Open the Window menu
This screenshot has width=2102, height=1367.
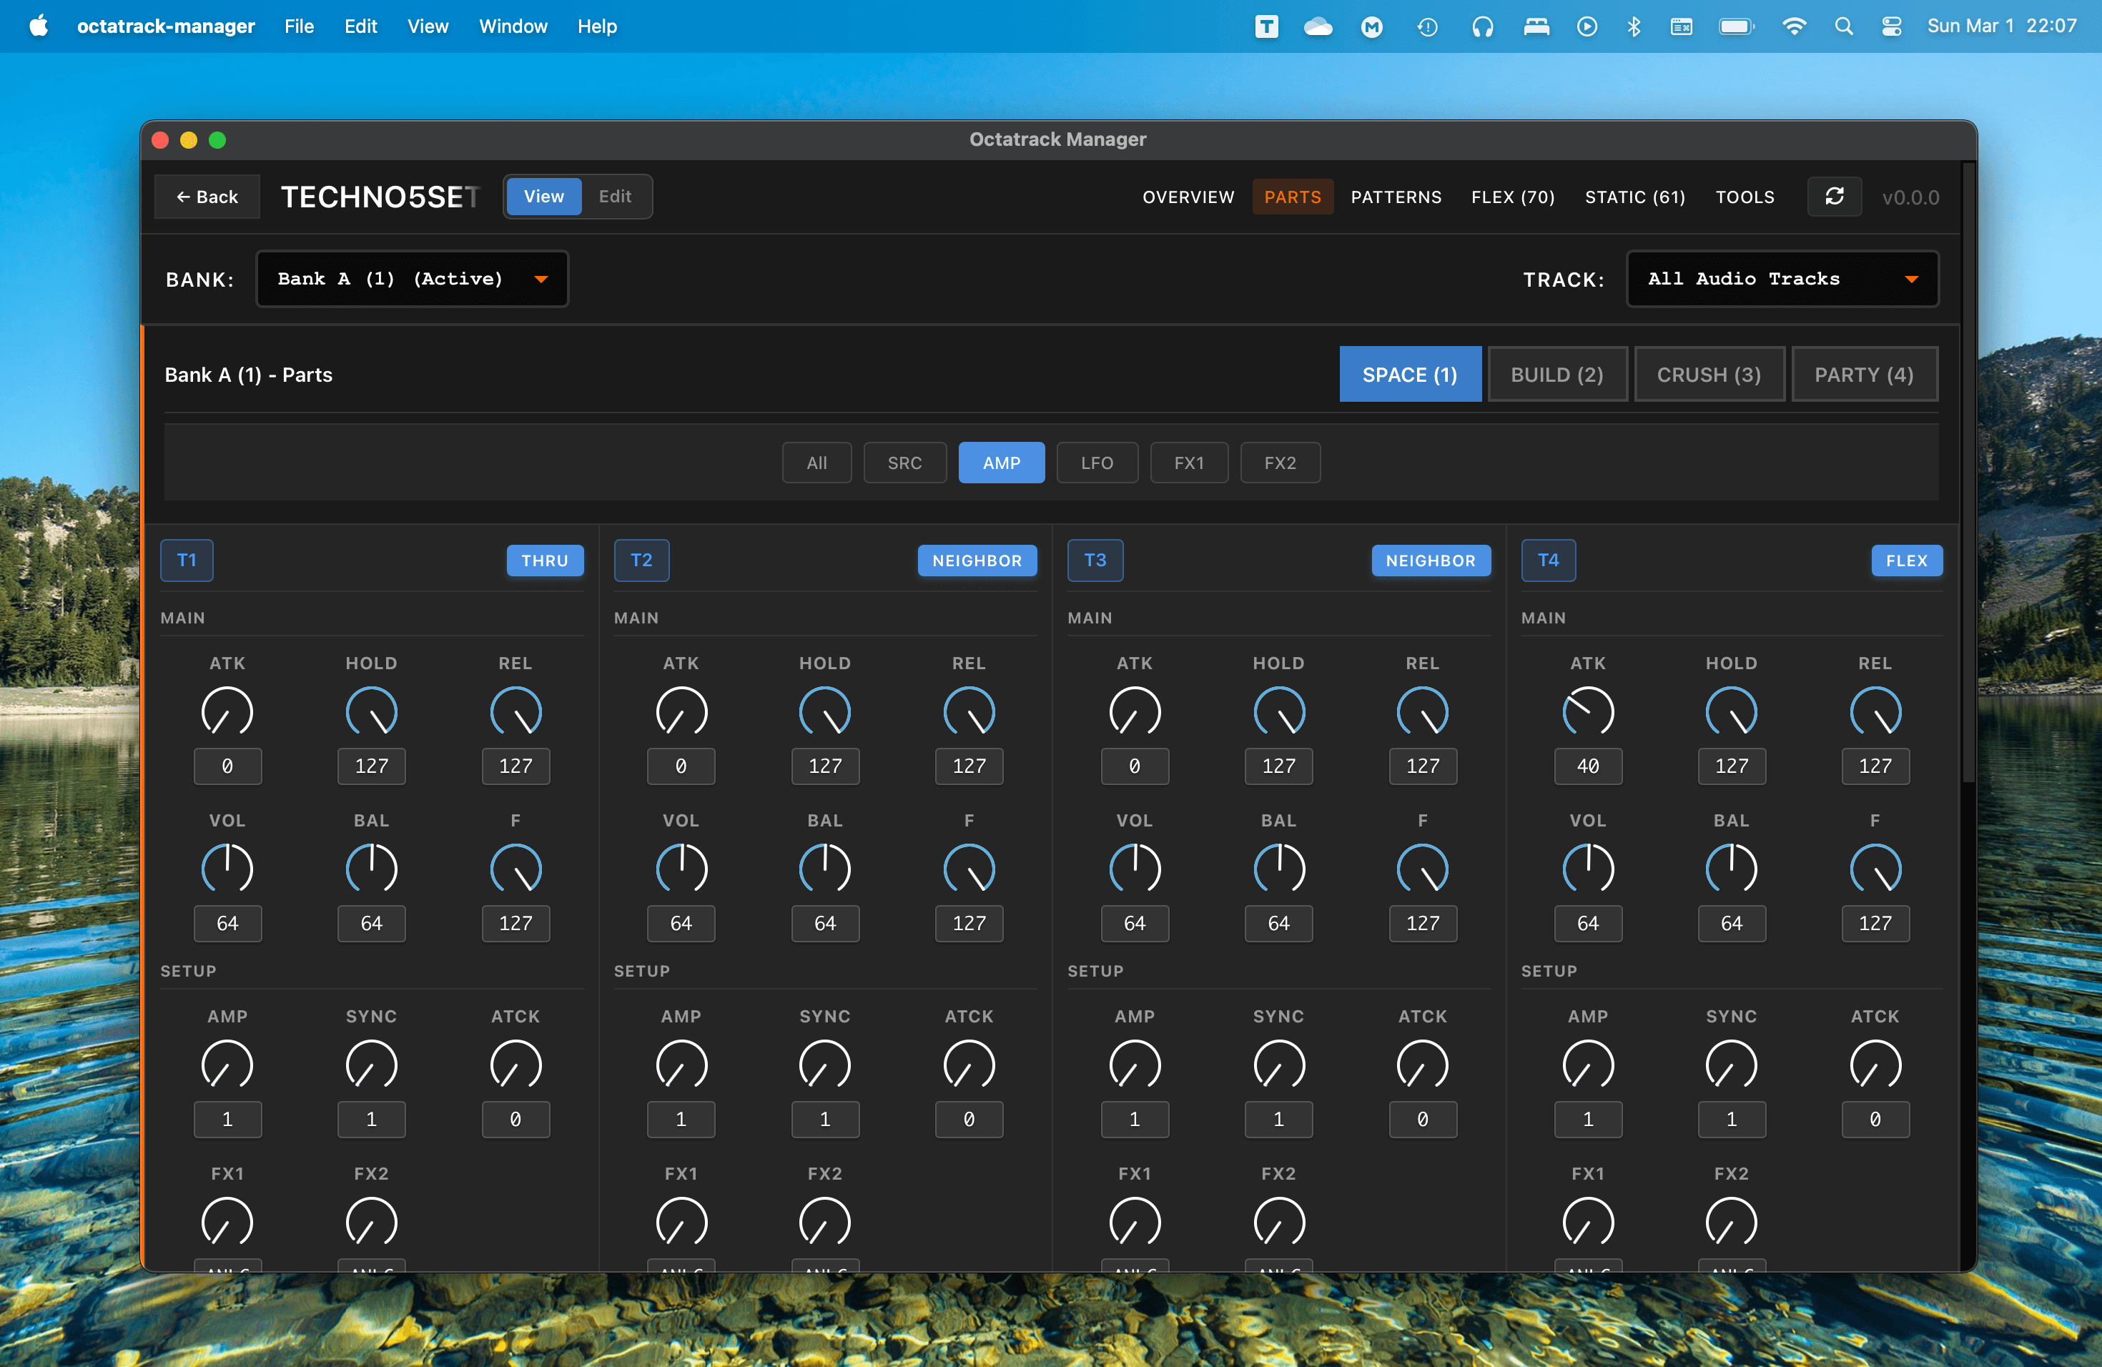click(x=512, y=26)
